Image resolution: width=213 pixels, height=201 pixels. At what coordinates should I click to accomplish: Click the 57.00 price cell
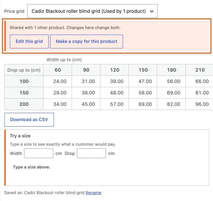tap(114, 104)
